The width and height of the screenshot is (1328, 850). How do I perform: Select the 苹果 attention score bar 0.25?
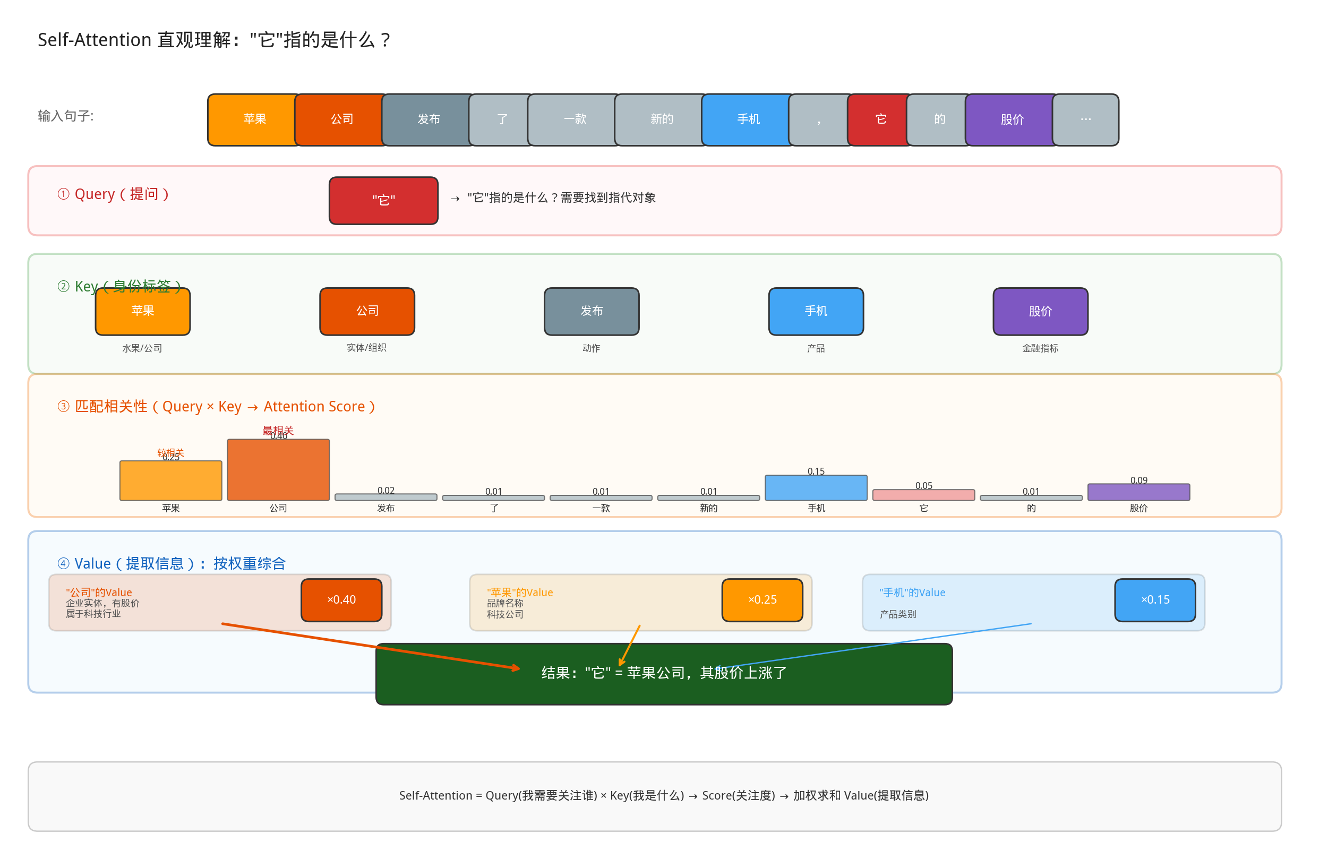pyautogui.click(x=170, y=482)
